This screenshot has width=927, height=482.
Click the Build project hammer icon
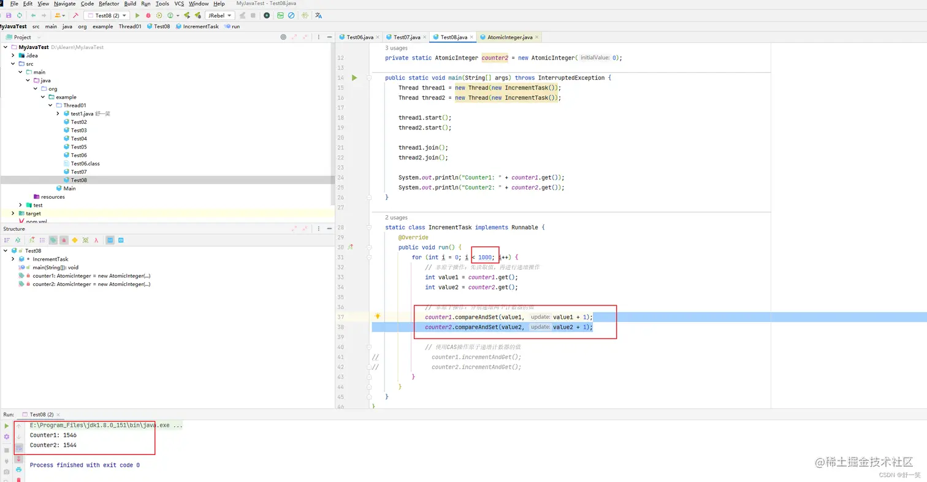coord(75,15)
